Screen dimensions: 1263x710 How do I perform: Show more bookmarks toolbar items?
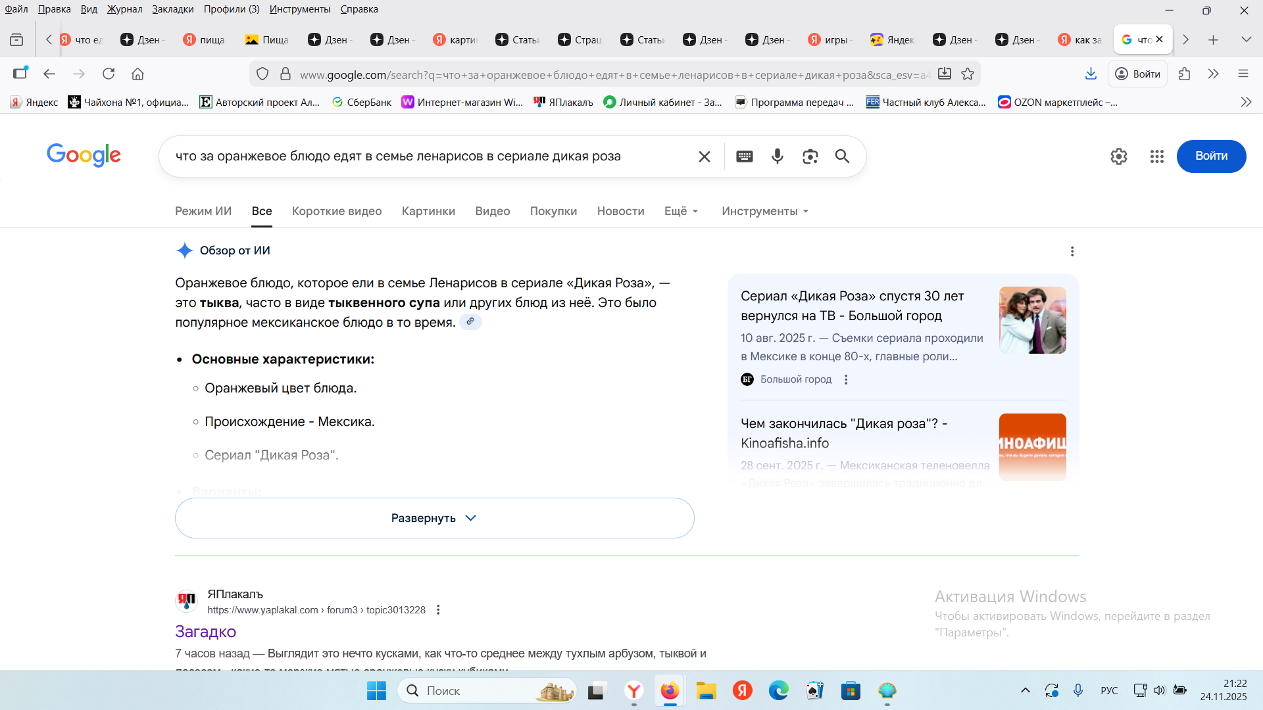click(1246, 102)
